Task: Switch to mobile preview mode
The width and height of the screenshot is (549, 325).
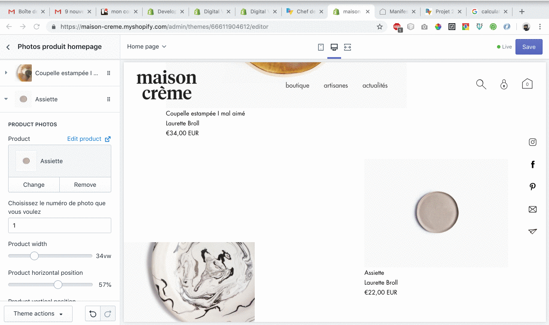Action: coord(320,46)
